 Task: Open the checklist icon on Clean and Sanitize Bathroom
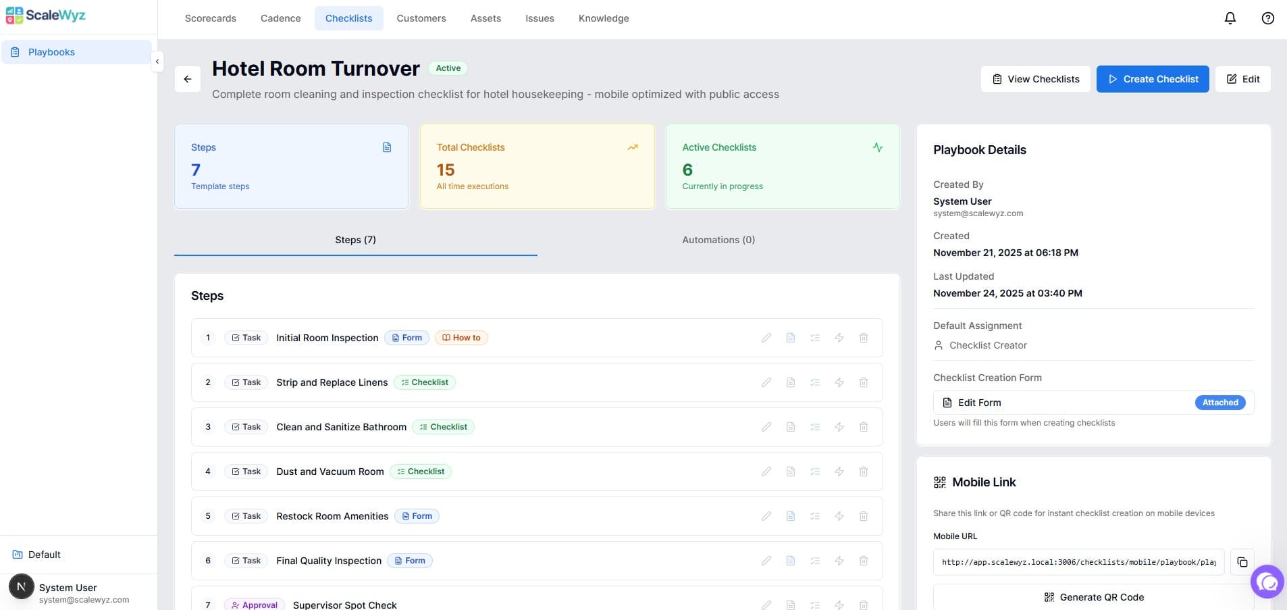pyautogui.click(x=815, y=427)
